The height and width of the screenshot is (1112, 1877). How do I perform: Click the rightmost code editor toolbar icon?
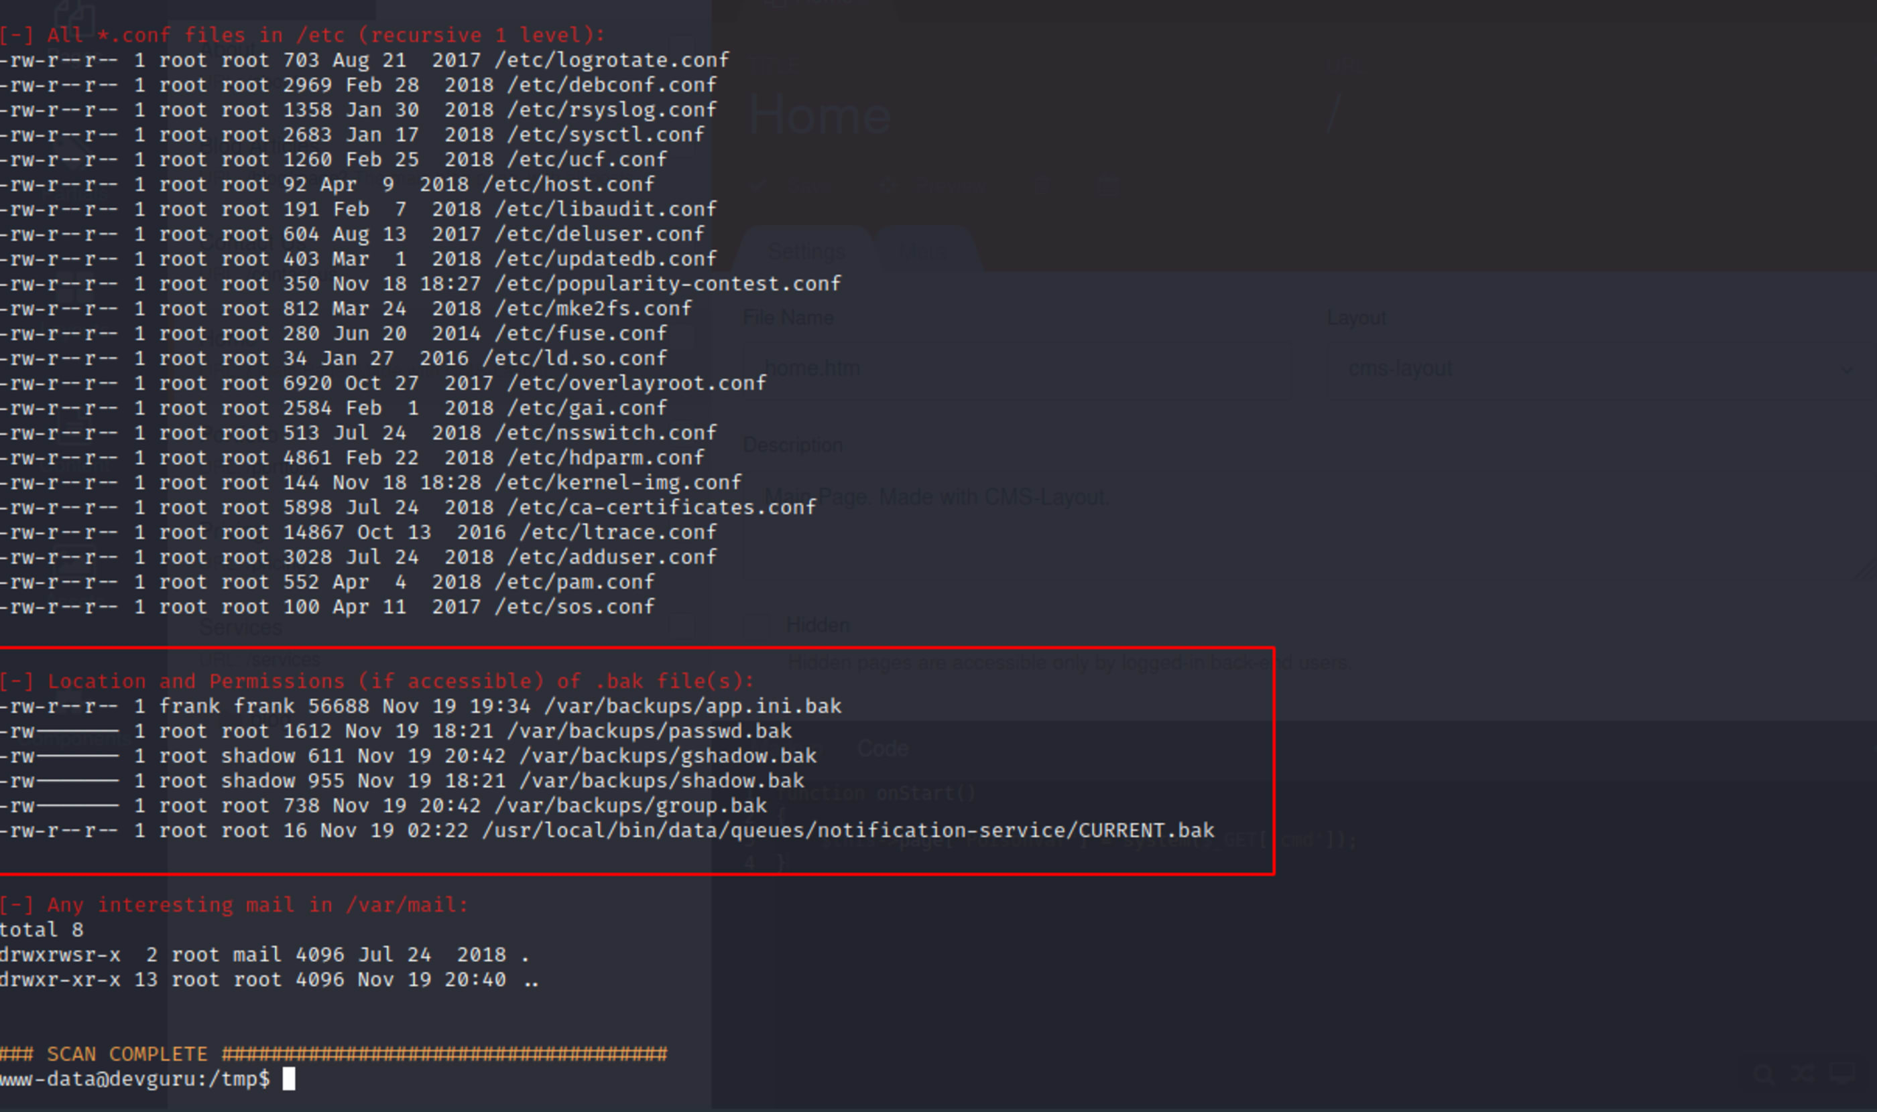pyautogui.click(x=1841, y=1073)
